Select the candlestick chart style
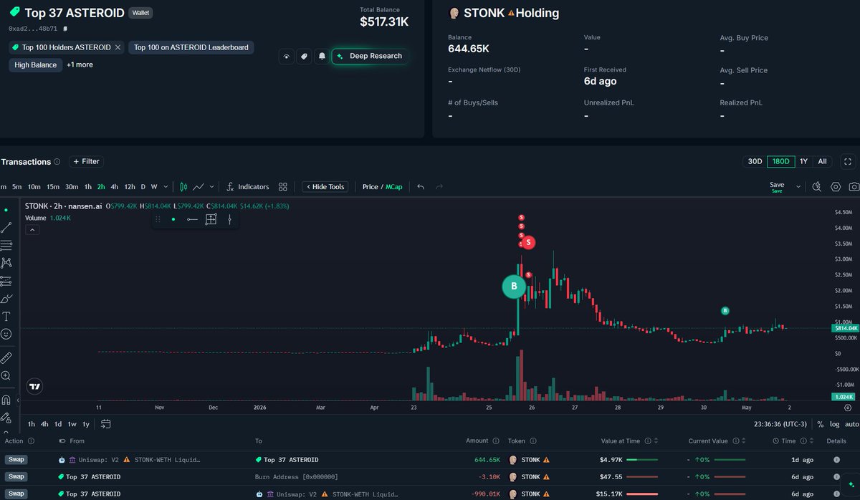Viewport: 860px width, 500px height. click(x=183, y=187)
